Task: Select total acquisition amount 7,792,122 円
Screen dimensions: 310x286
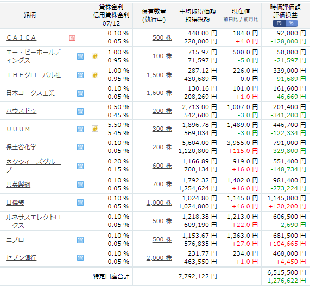Action: [x=198, y=276]
